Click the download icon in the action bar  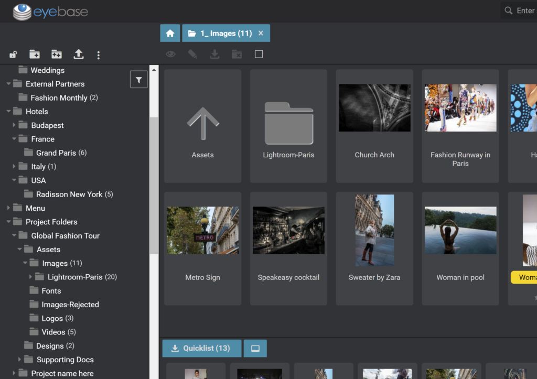(x=214, y=53)
